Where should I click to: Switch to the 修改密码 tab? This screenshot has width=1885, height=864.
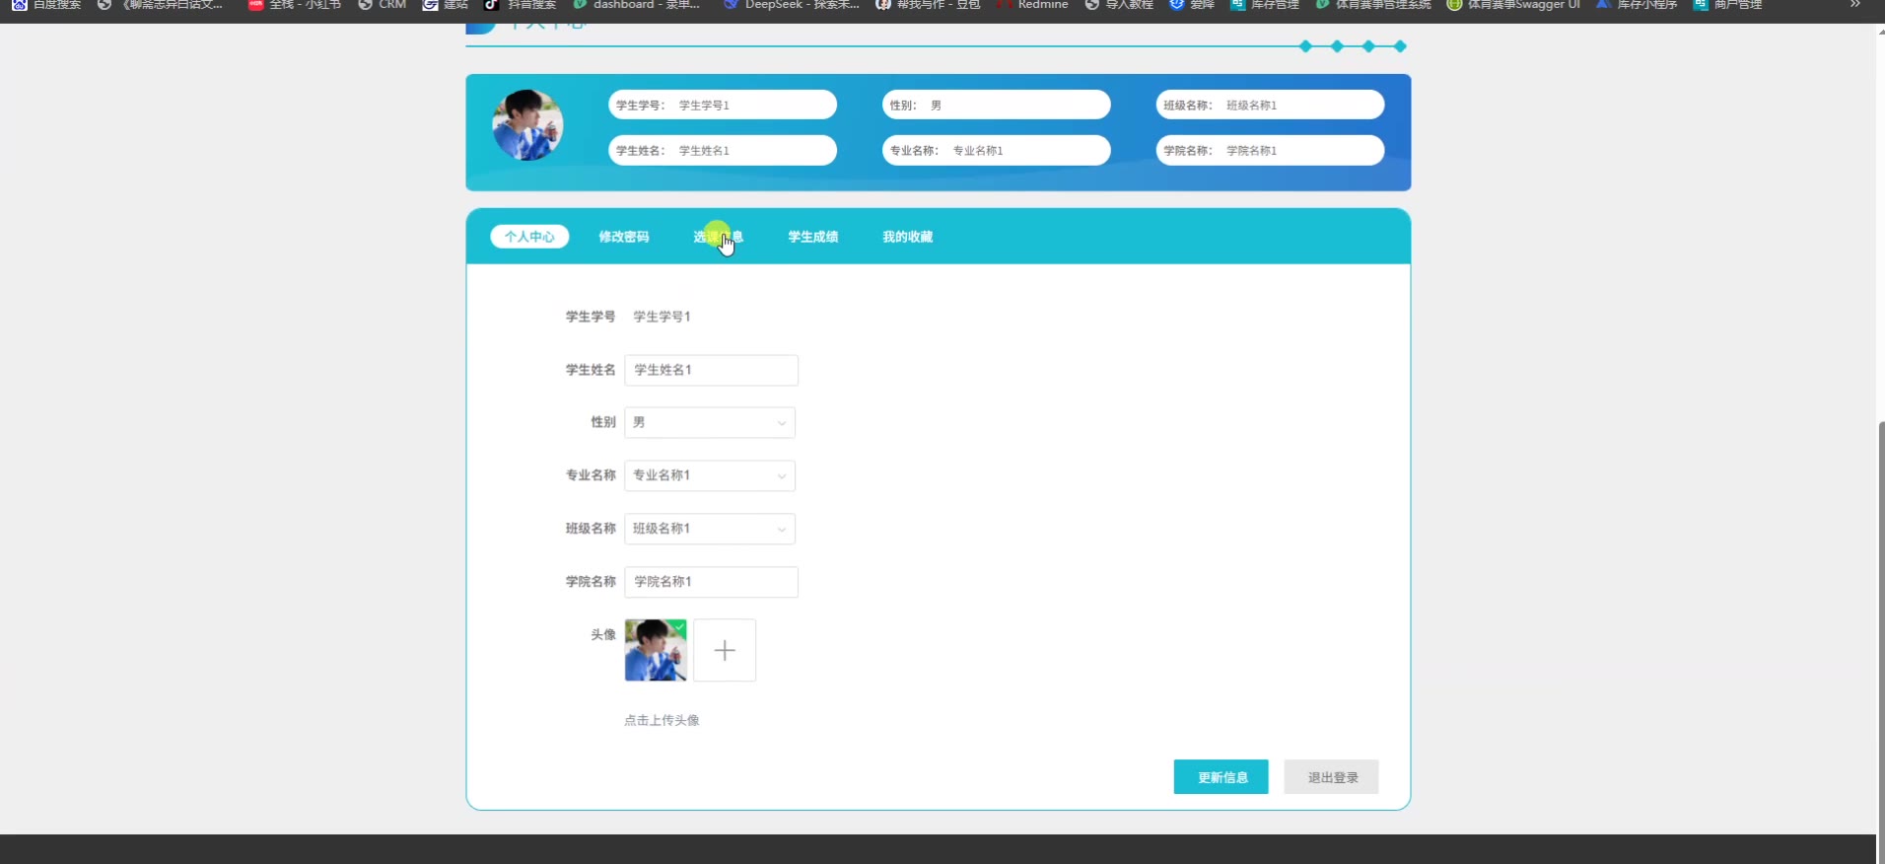coord(624,237)
